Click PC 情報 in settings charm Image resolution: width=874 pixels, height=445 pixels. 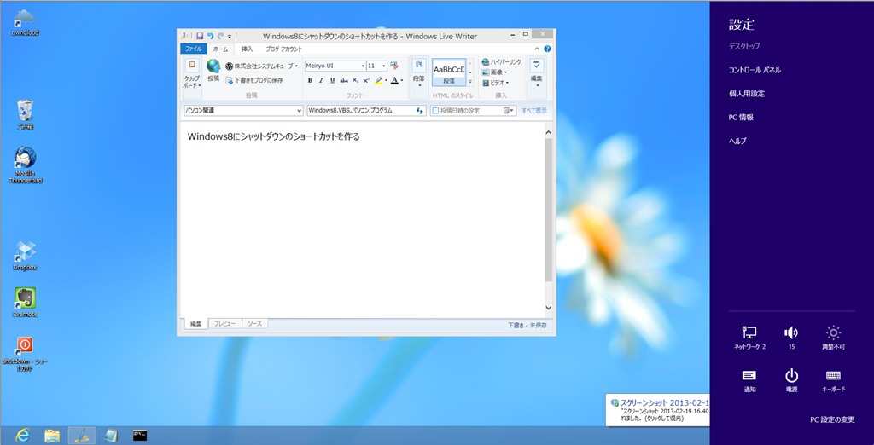pyautogui.click(x=741, y=118)
